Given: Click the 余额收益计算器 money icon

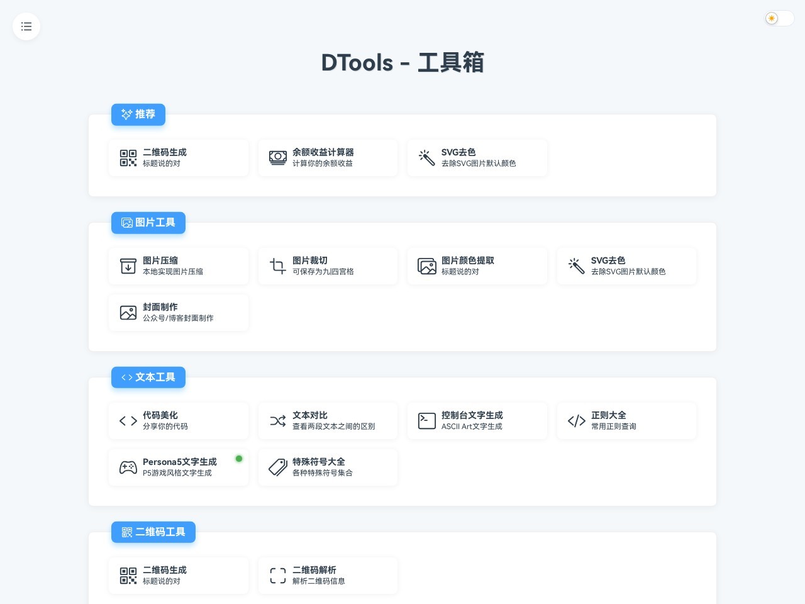Looking at the screenshot, I should click(278, 158).
